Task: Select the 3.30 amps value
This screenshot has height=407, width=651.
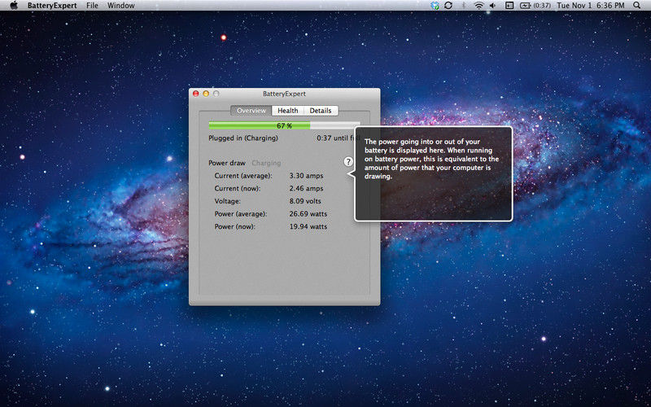Action: tap(307, 176)
